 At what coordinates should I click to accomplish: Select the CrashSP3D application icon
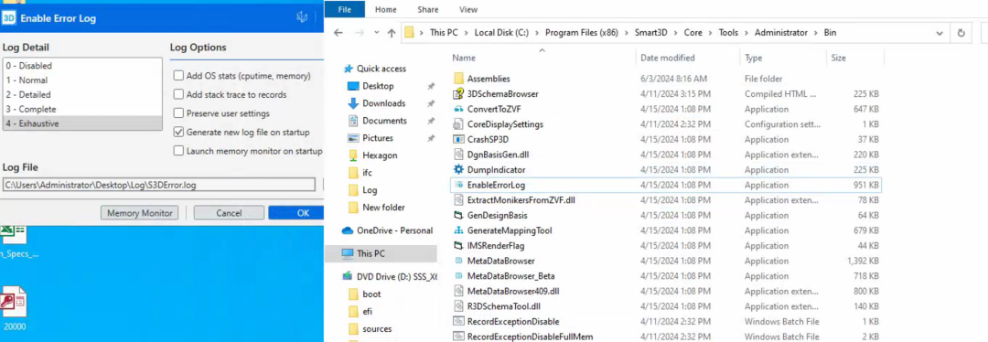point(458,139)
